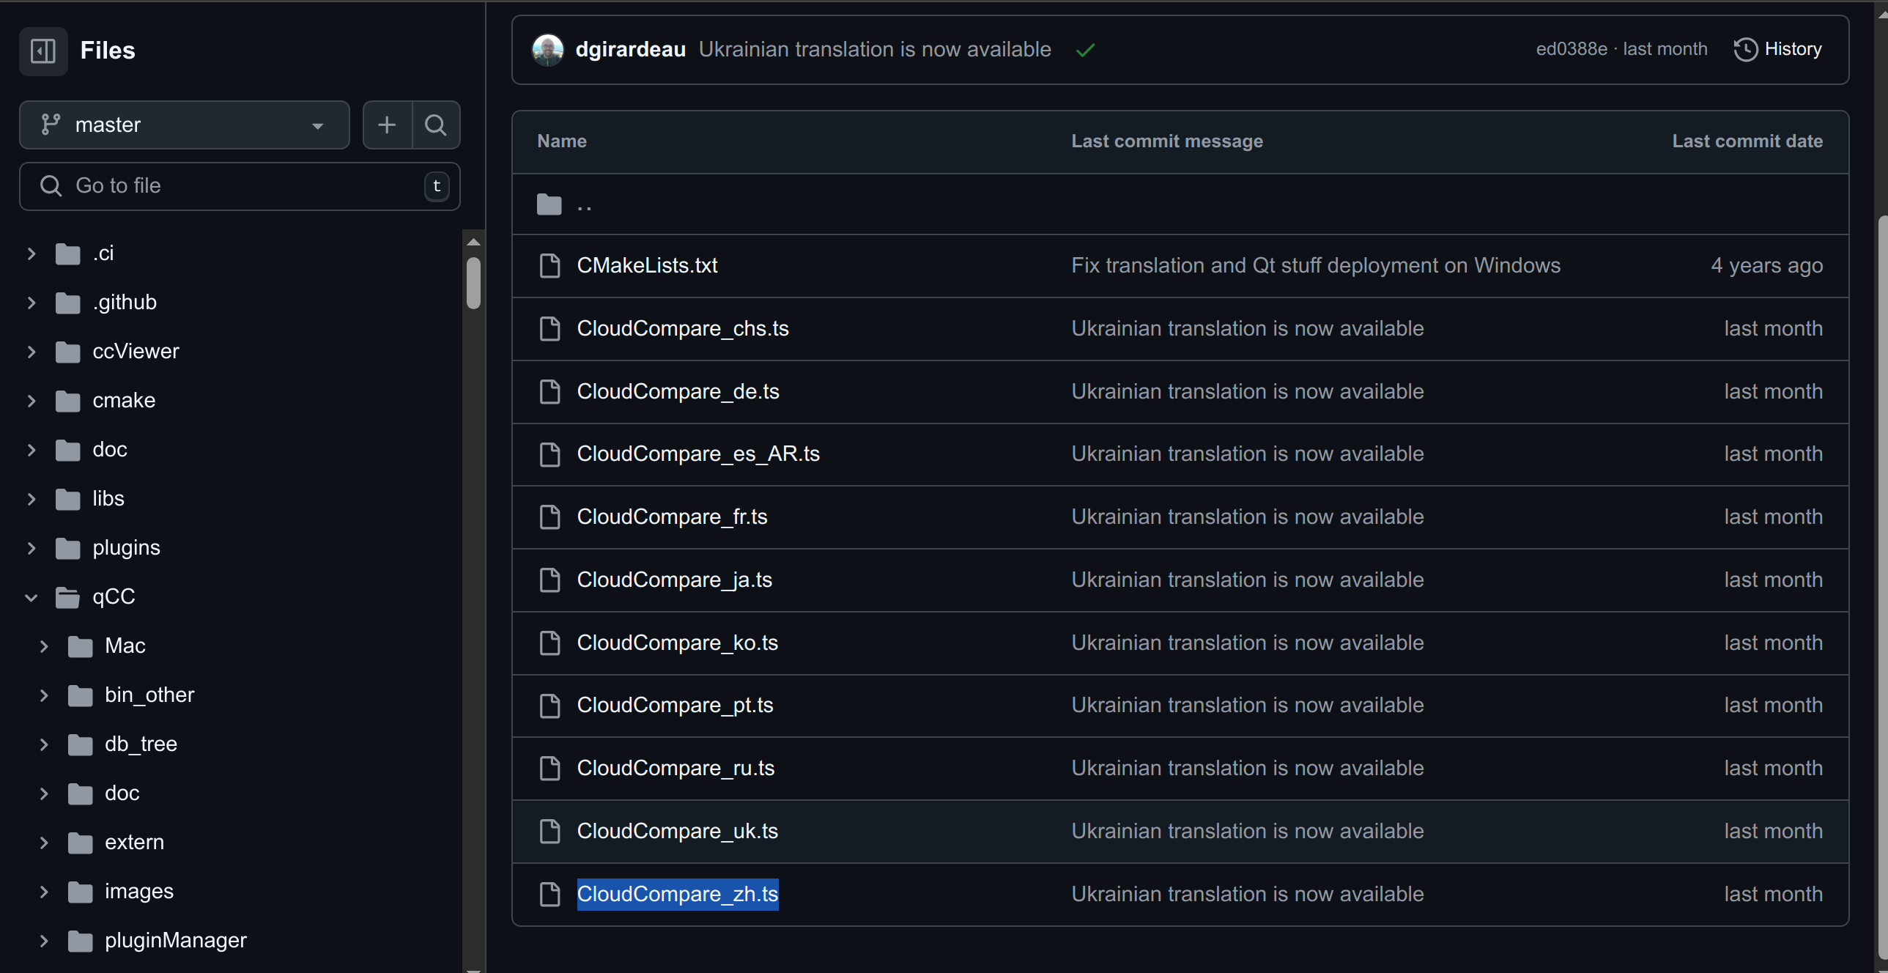The height and width of the screenshot is (973, 1888).
Task: Open the dgirardeau author link
Action: 630,49
